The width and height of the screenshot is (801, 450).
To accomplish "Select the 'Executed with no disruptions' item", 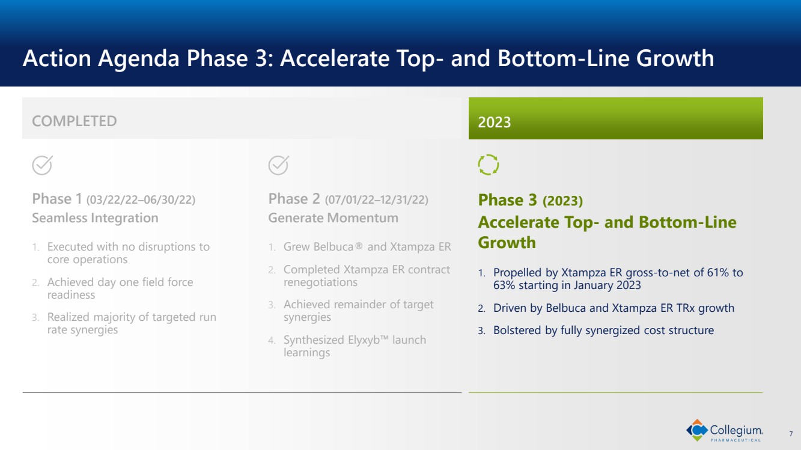I will click(128, 253).
